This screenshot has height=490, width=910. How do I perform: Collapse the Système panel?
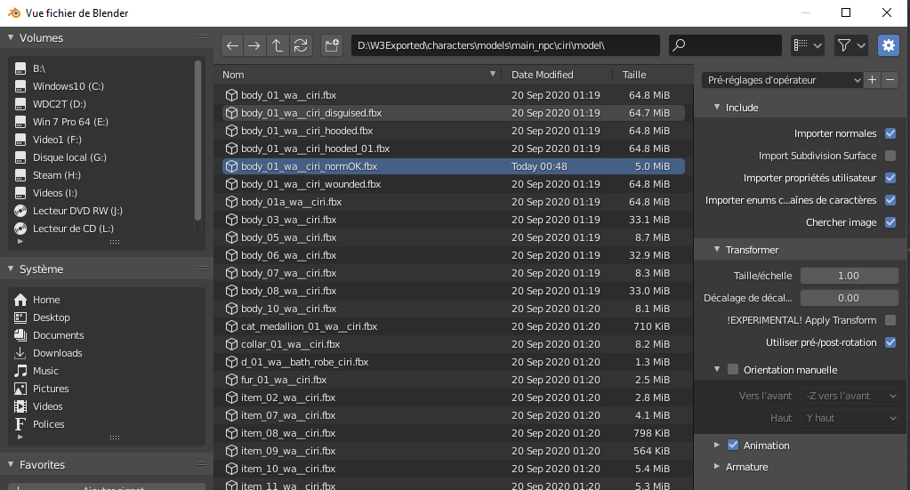pos(11,269)
